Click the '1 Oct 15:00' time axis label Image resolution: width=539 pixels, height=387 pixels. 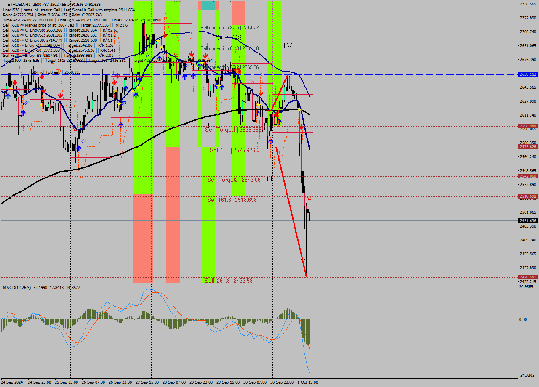pos(308,382)
